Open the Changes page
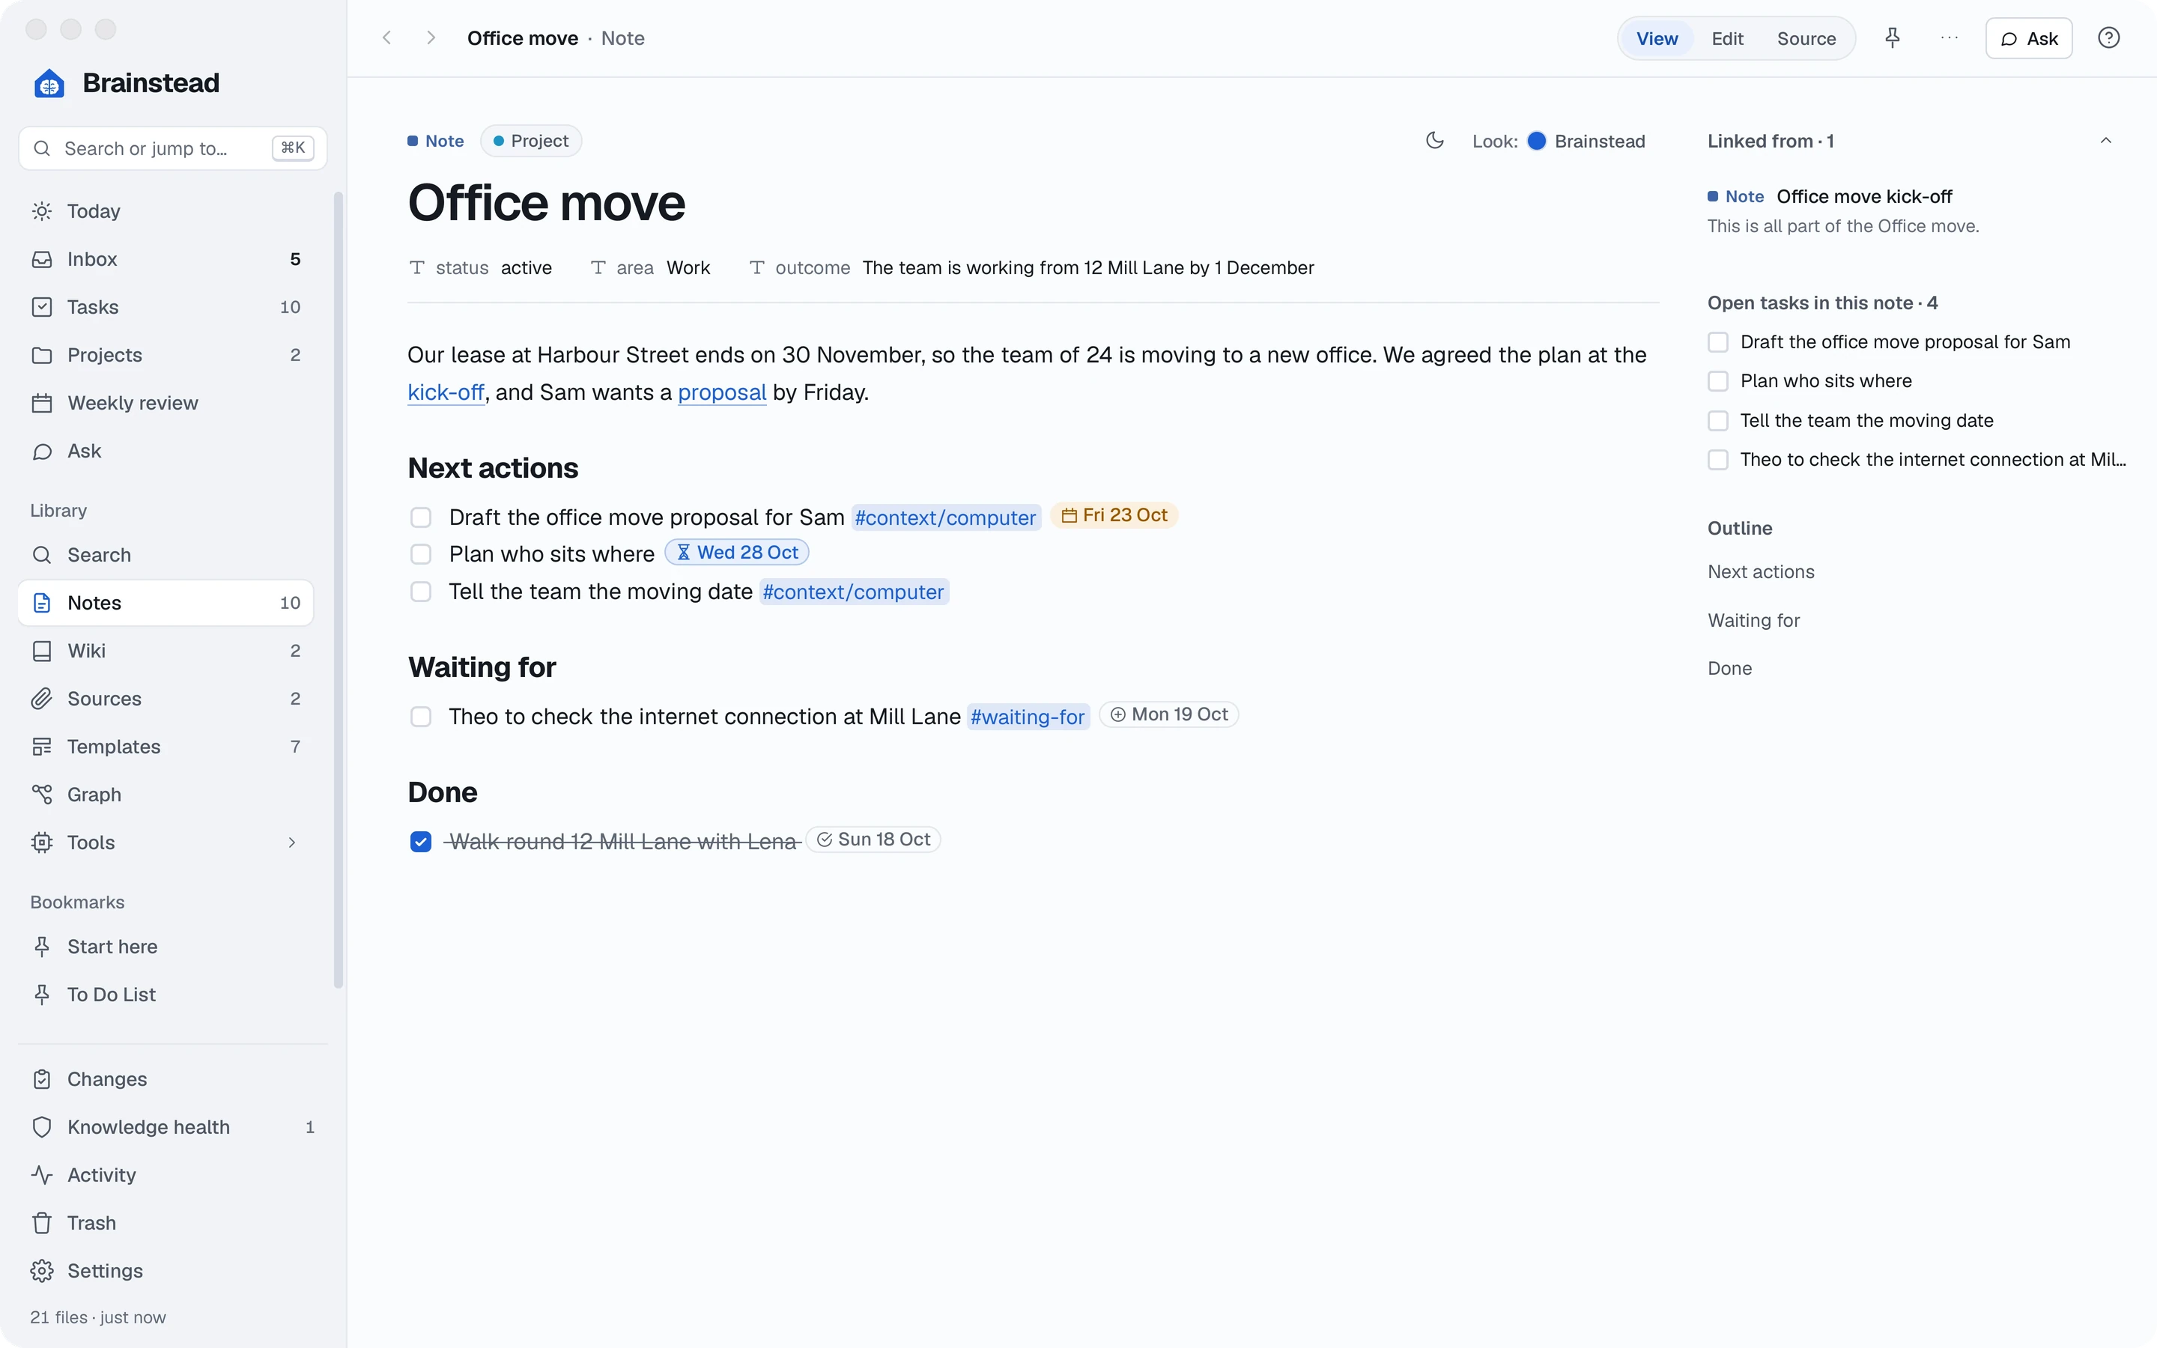The height and width of the screenshot is (1348, 2157). coord(173,1080)
